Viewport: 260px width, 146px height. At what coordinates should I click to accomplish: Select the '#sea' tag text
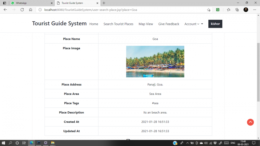coord(155,103)
